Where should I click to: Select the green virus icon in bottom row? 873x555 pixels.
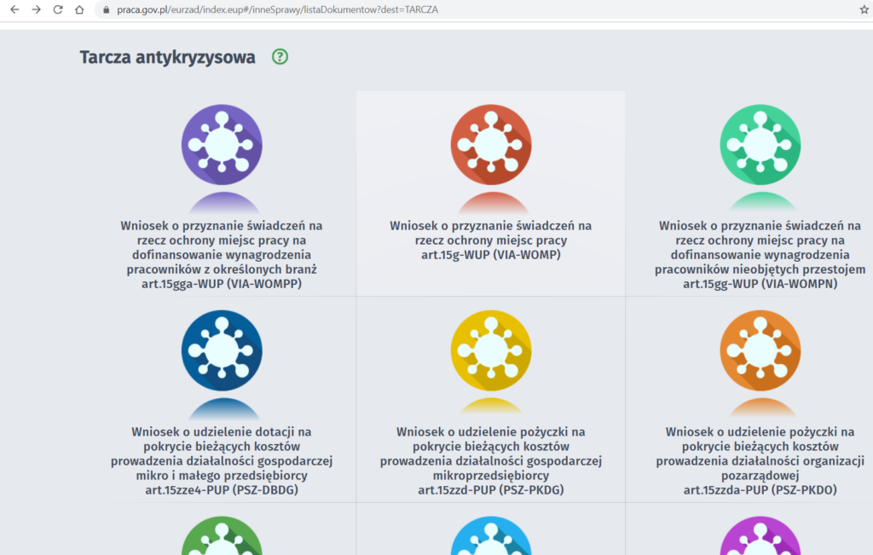pyautogui.click(x=222, y=536)
